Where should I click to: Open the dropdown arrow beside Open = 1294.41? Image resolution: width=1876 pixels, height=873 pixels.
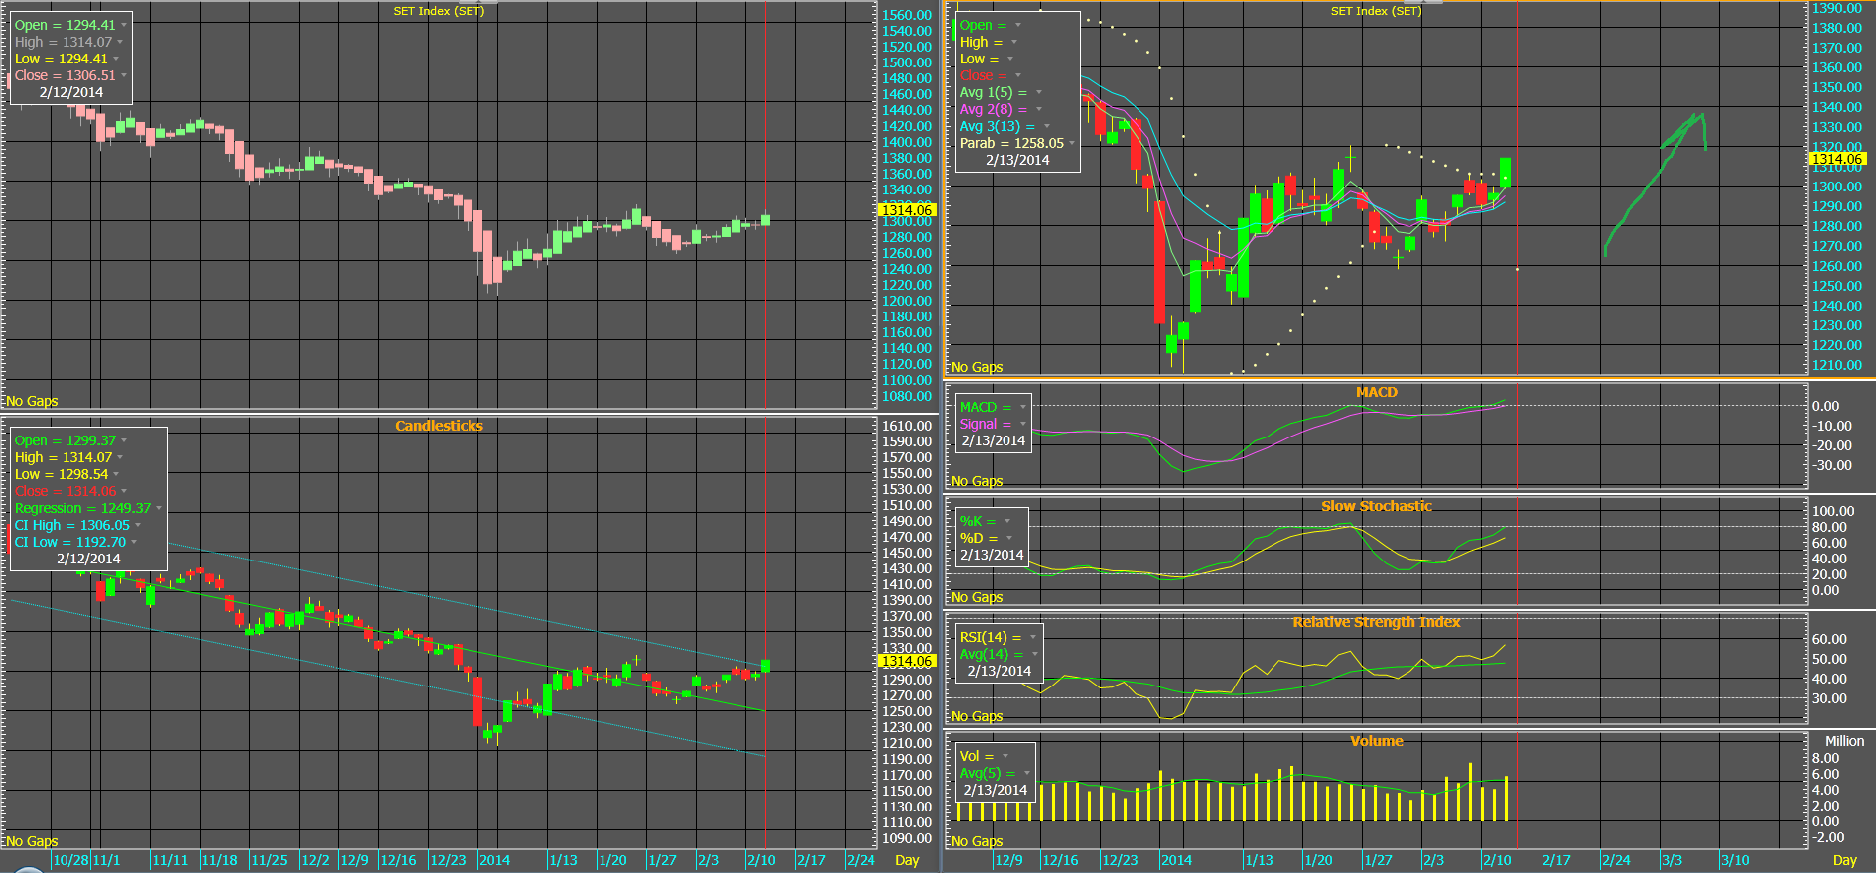[123, 25]
